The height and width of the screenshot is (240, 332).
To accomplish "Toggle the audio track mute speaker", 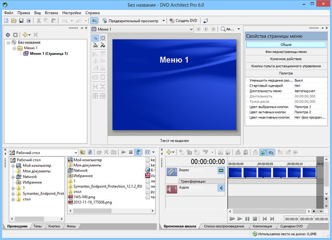I will (221, 189).
